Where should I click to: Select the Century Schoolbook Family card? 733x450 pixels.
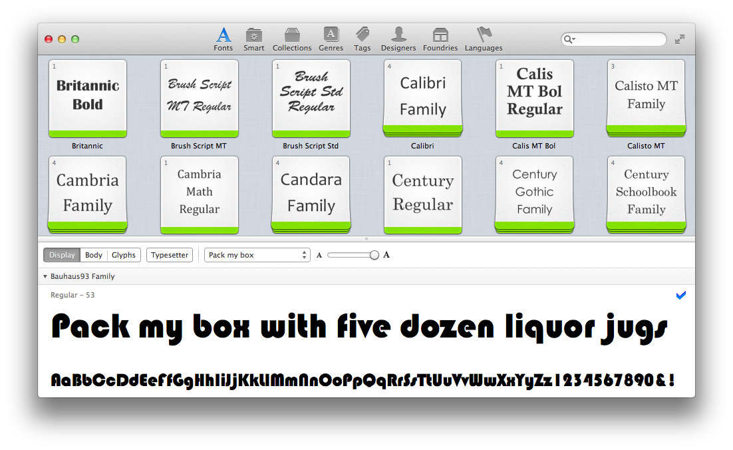[x=646, y=194]
